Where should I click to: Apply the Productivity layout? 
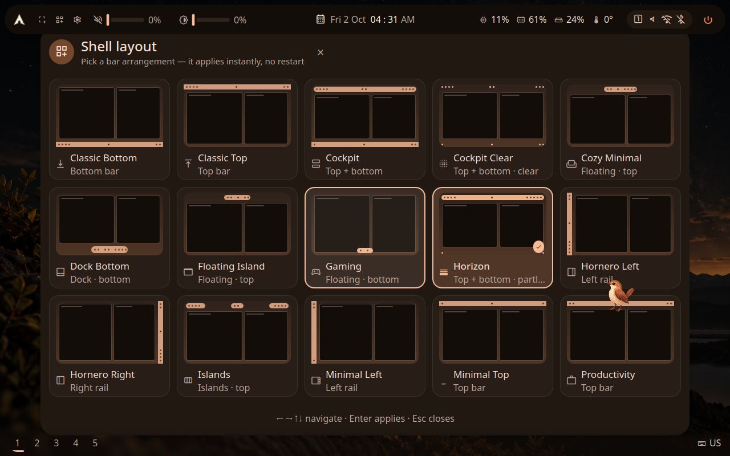(x=620, y=346)
